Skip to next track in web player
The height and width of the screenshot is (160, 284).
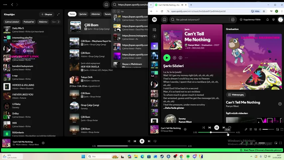224,128
